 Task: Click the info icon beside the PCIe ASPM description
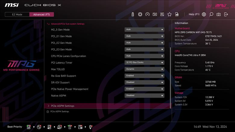click(48, 112)
